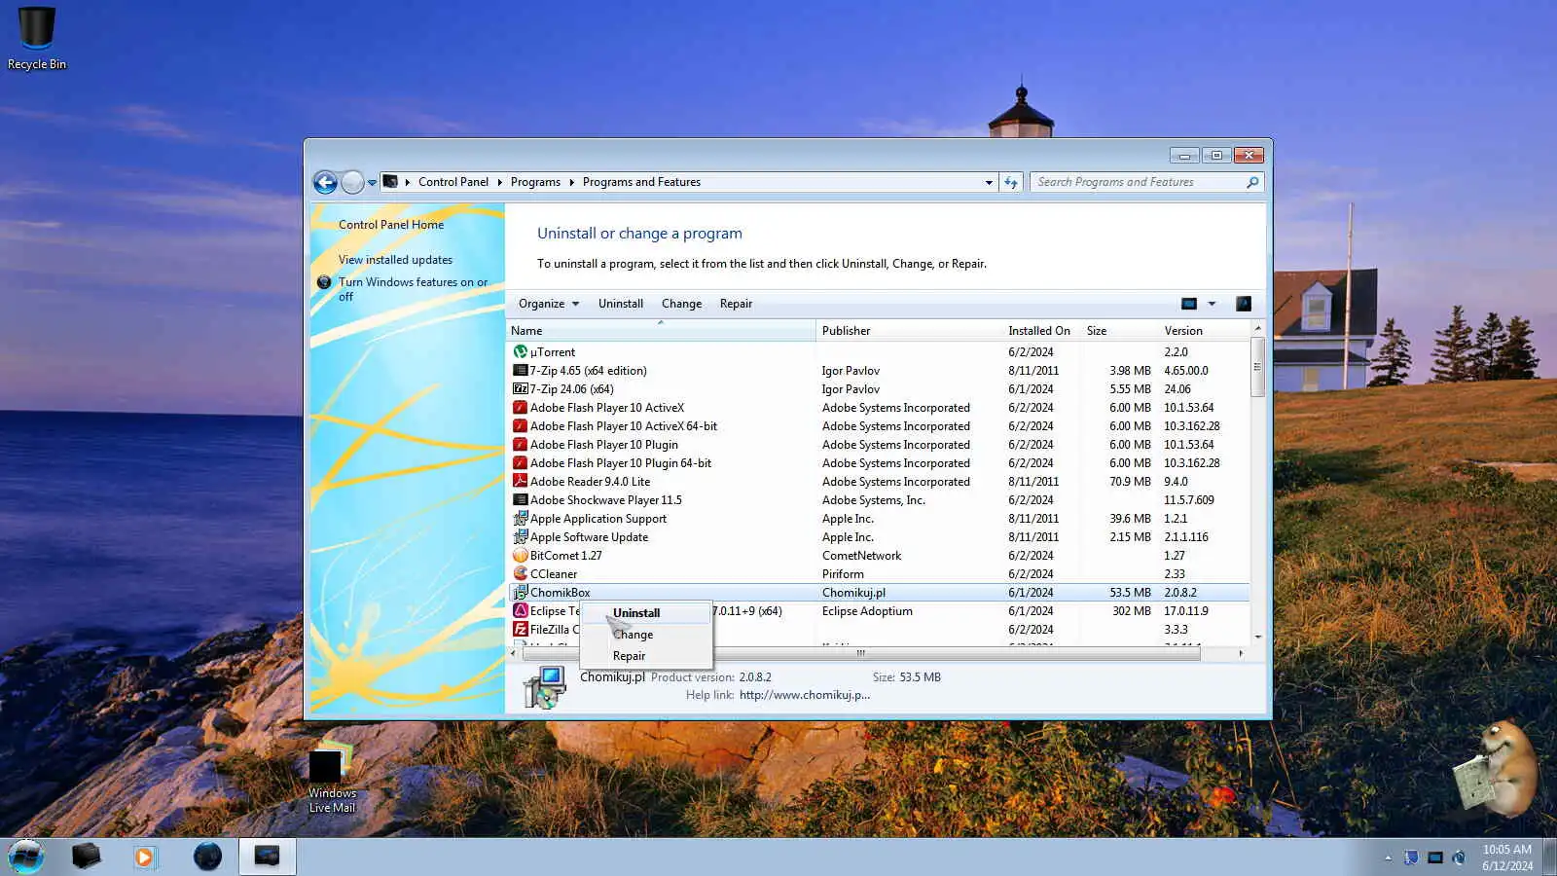Click the Programs breadcrumb
Image resolution: width=1557 pixels, height=876 pixels.
click(535, 182)
